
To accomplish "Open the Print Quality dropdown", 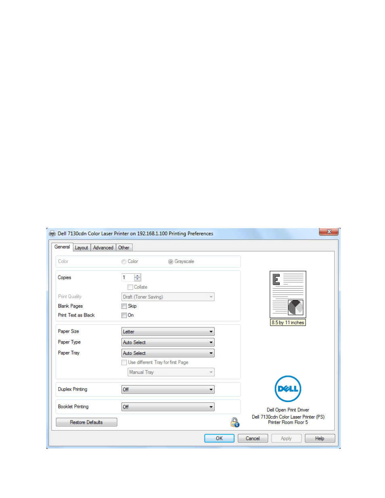I will 168,297.
